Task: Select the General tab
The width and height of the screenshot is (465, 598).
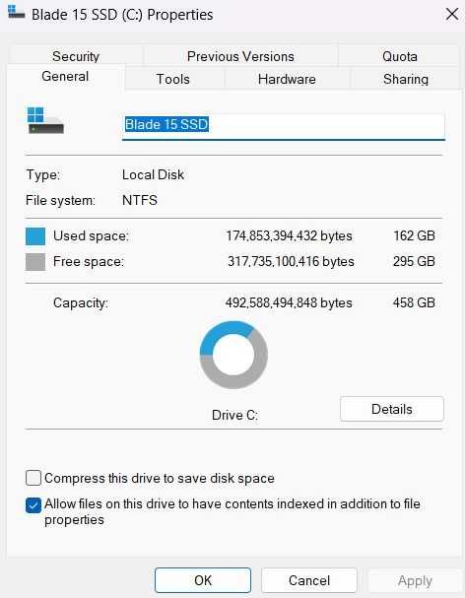Action: coord(65,76)
